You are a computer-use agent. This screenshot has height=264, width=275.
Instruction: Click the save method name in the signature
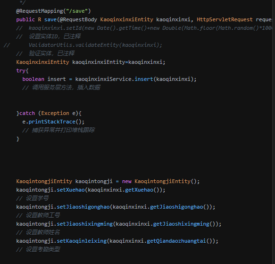50,19
